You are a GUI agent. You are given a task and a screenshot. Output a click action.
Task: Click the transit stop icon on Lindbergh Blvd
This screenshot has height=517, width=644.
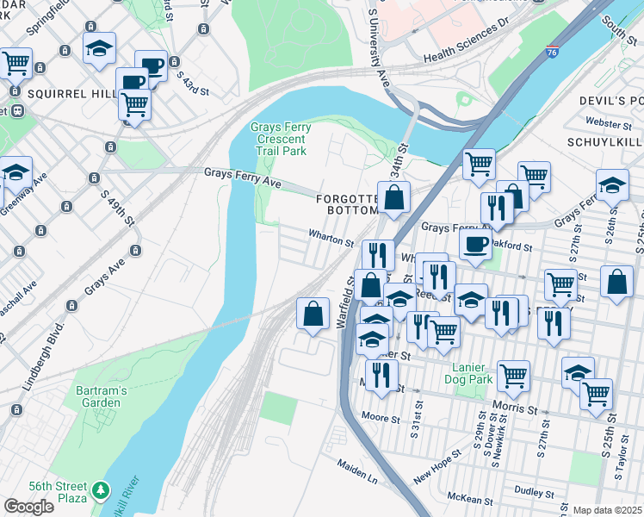tap(71, 305)
